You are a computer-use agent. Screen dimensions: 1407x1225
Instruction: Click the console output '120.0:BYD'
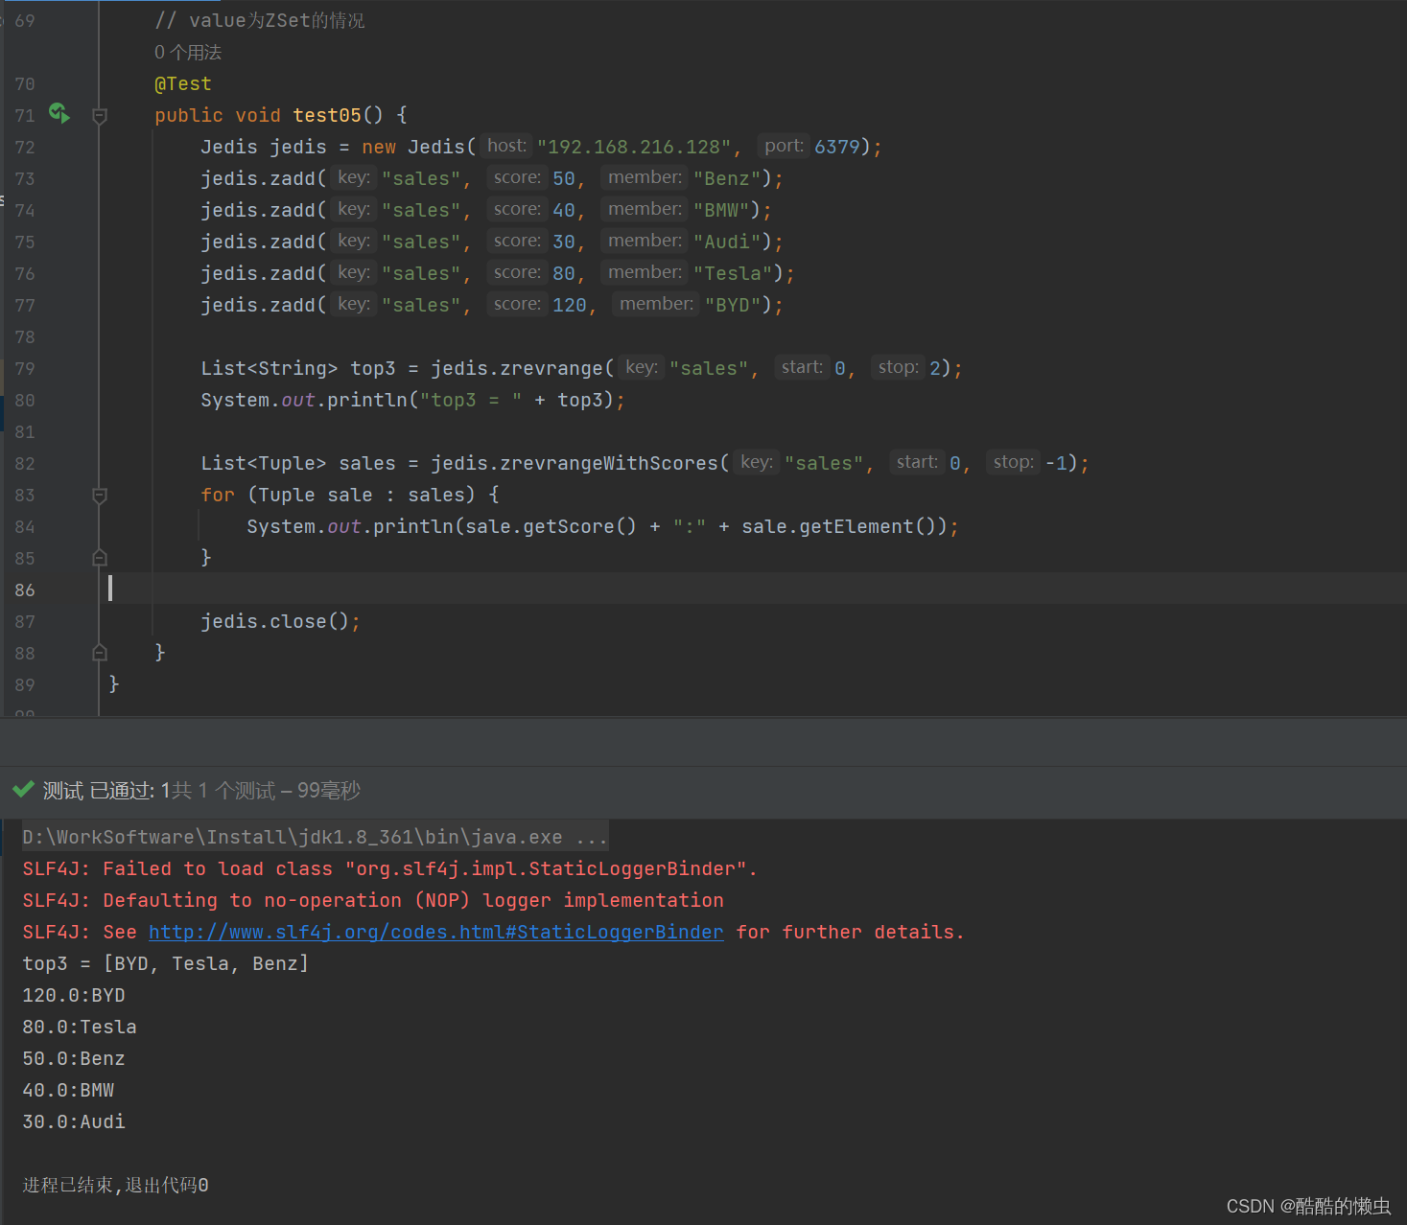pyautogui.click(x=74, y=995)
